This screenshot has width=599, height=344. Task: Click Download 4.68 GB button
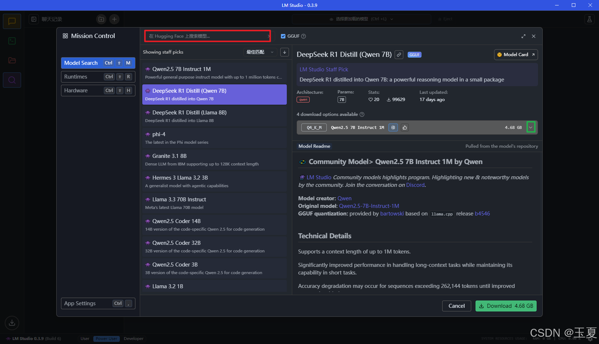tap(506, 306)
